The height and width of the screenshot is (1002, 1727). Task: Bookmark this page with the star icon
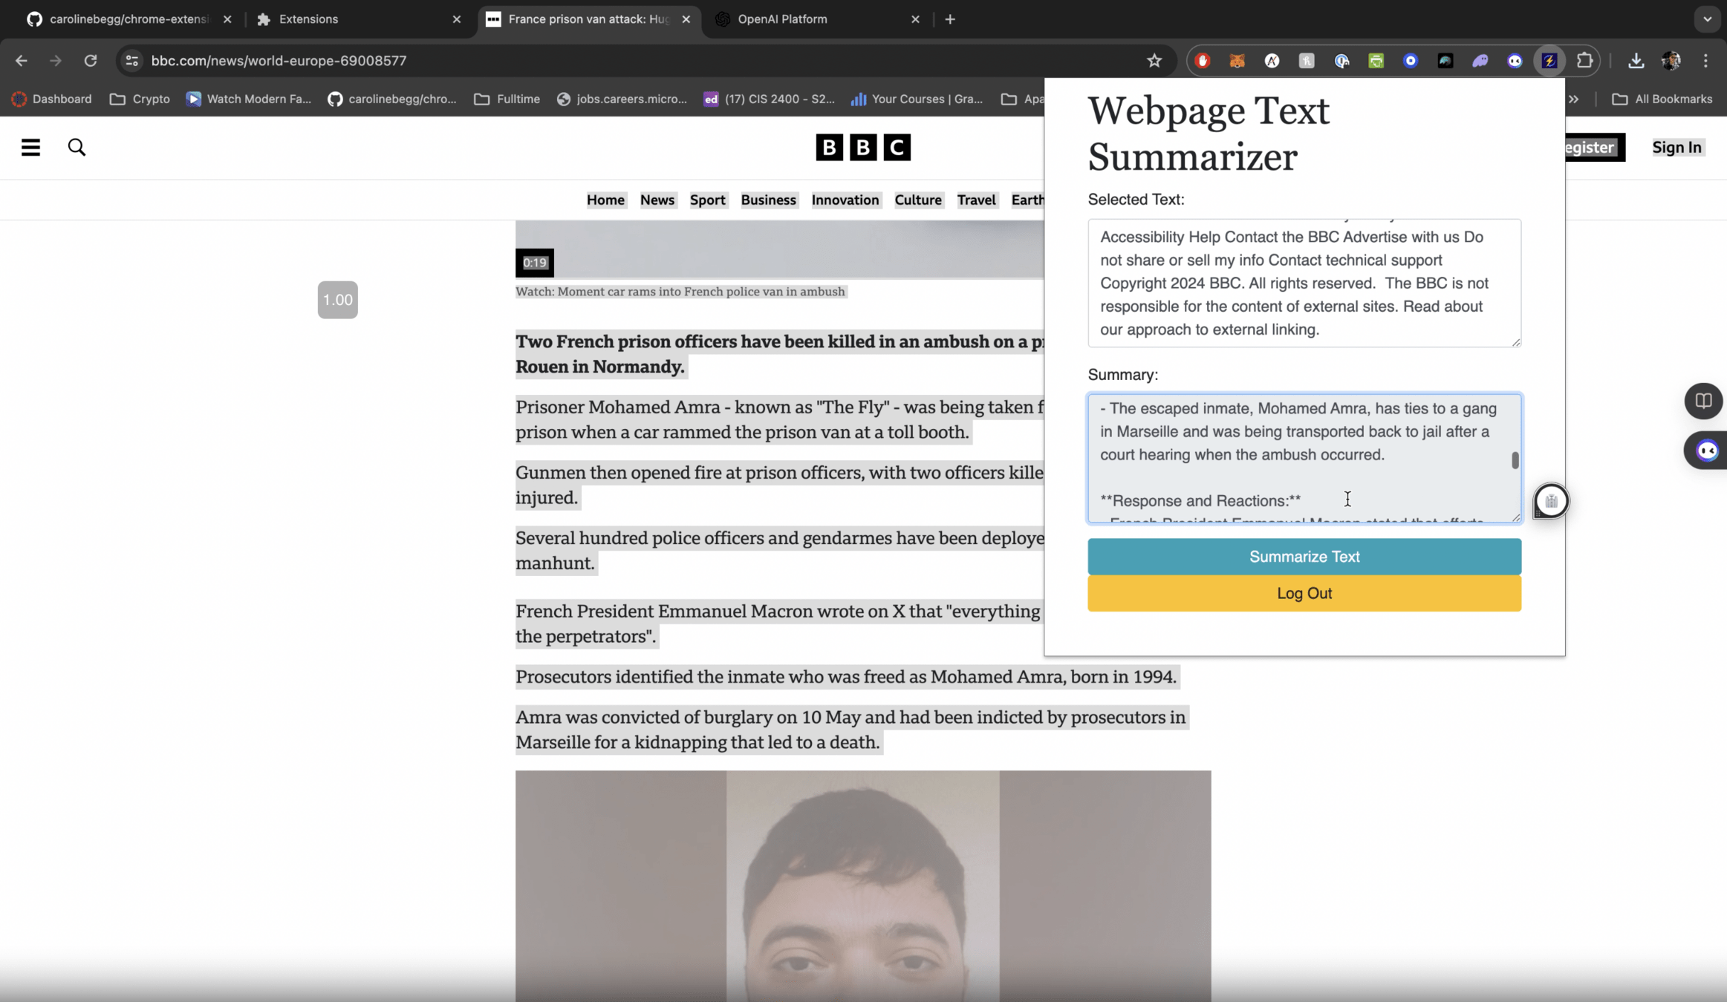coord(1154,61)
